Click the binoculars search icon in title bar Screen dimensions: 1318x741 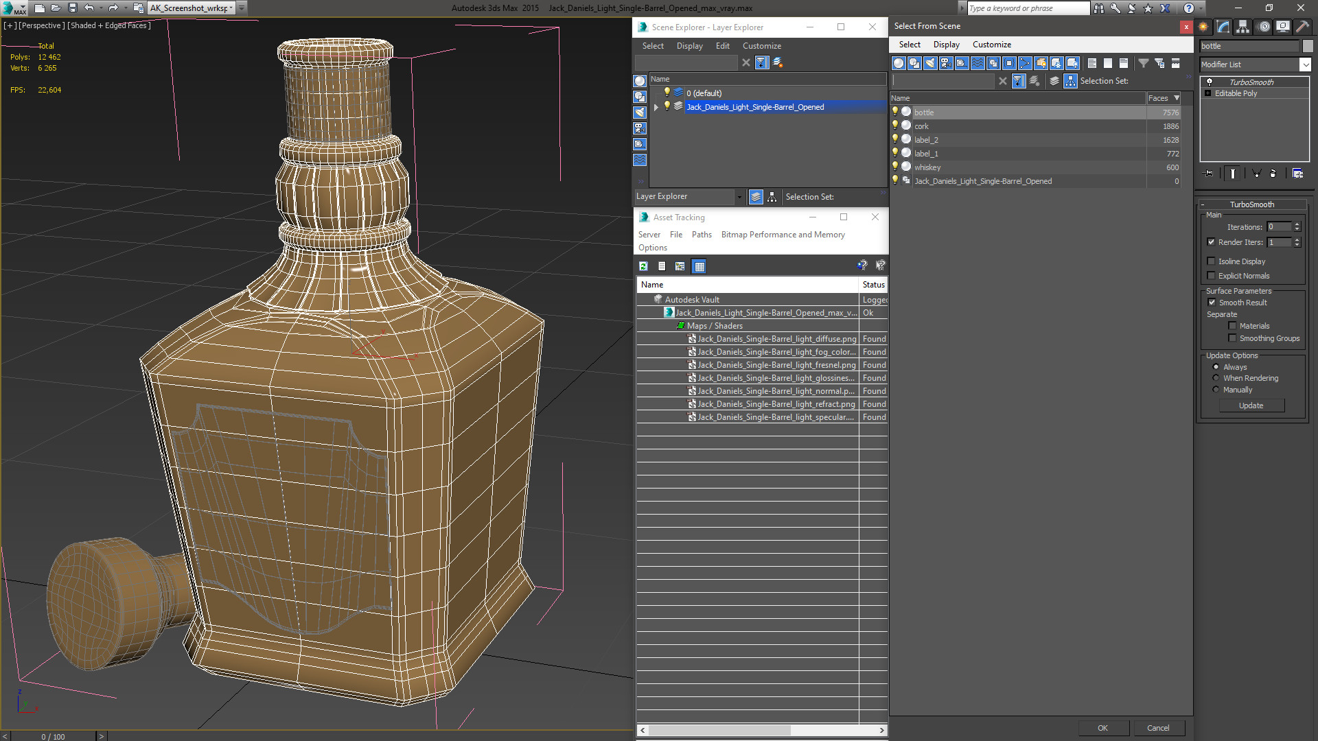coord(1099,8)
